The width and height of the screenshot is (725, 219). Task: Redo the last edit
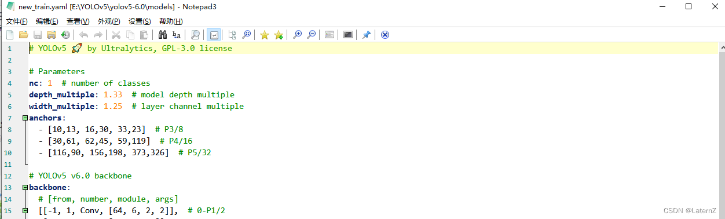click(x=98, y=35)
